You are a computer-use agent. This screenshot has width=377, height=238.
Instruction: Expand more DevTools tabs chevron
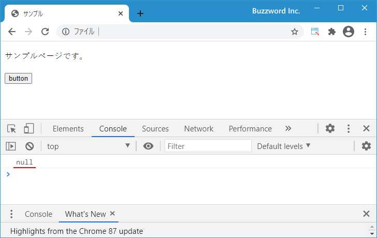pos(288,128)
